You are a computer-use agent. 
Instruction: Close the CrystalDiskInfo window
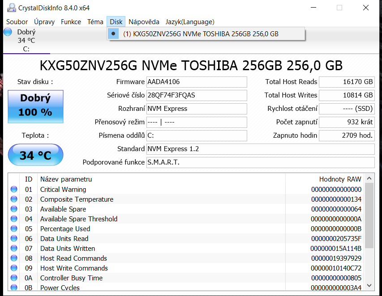[x=366, y=8]
